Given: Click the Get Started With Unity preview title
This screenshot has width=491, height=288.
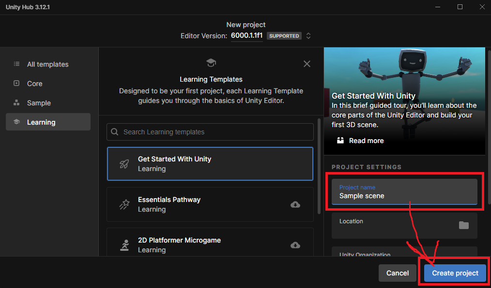Looking at the screenshot, I should pyautogui.click(x=373, y=96).
